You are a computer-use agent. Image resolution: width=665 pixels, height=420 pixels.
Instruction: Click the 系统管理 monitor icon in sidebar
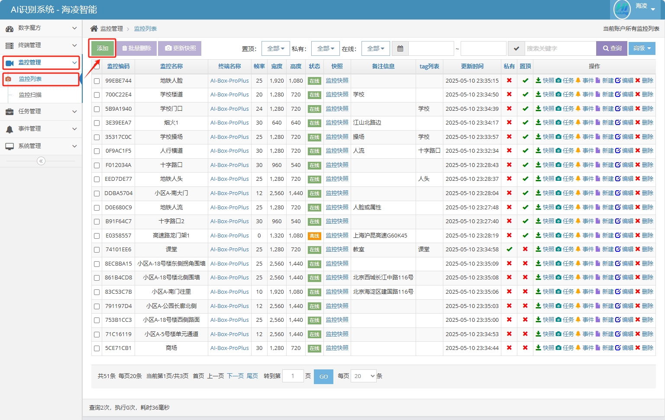[x=10, y=146]
